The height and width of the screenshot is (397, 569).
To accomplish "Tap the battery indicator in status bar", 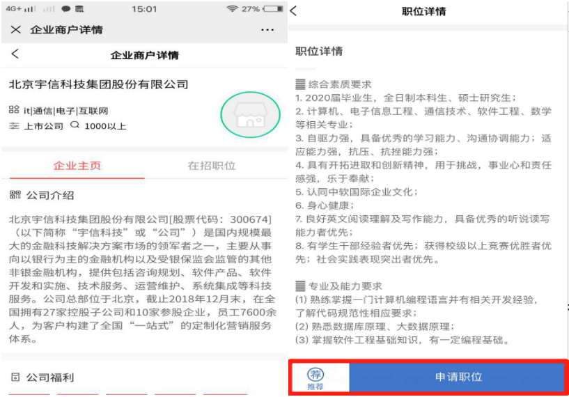I will click(x=273, y=9).
